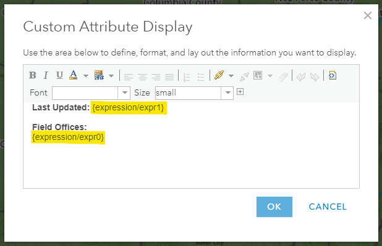The width and height of the screenshot is (382, 246).
Task: Click the {expression/expr0} placeholder text
Action: 68,137
